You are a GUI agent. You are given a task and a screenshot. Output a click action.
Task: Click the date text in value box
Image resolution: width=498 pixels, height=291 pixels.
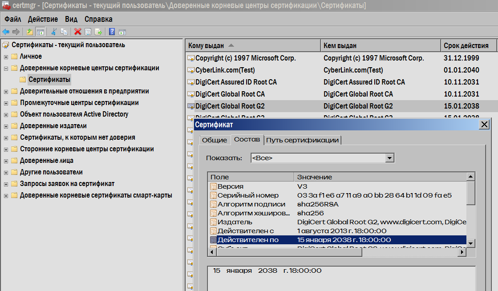[x=267, y=271]
